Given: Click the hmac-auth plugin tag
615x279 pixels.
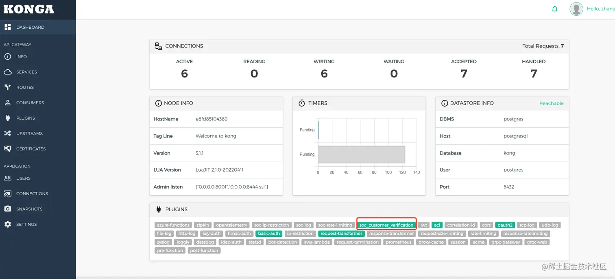Looking at the screenshot, I should point(240,234).
